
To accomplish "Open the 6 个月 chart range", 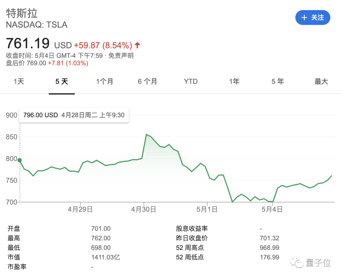I will (x=147, y=82).
